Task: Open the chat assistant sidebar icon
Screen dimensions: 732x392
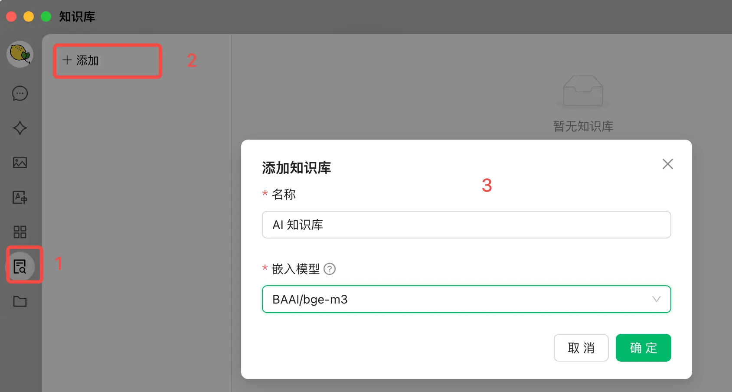Action: (x=20, y=93)
